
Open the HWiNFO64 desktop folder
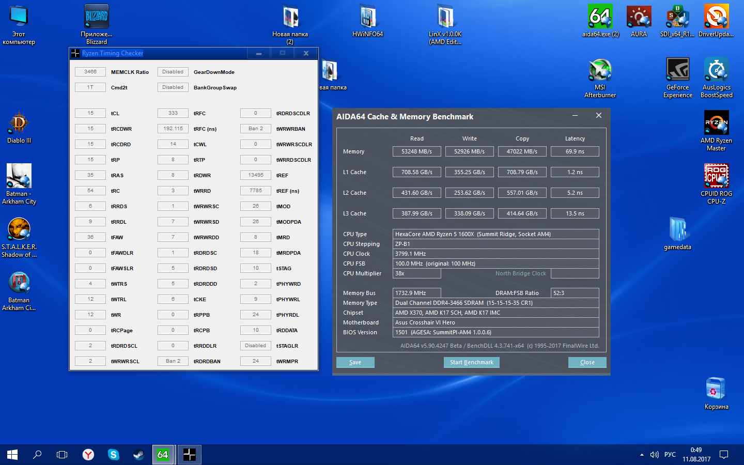(x=367, y=21)
